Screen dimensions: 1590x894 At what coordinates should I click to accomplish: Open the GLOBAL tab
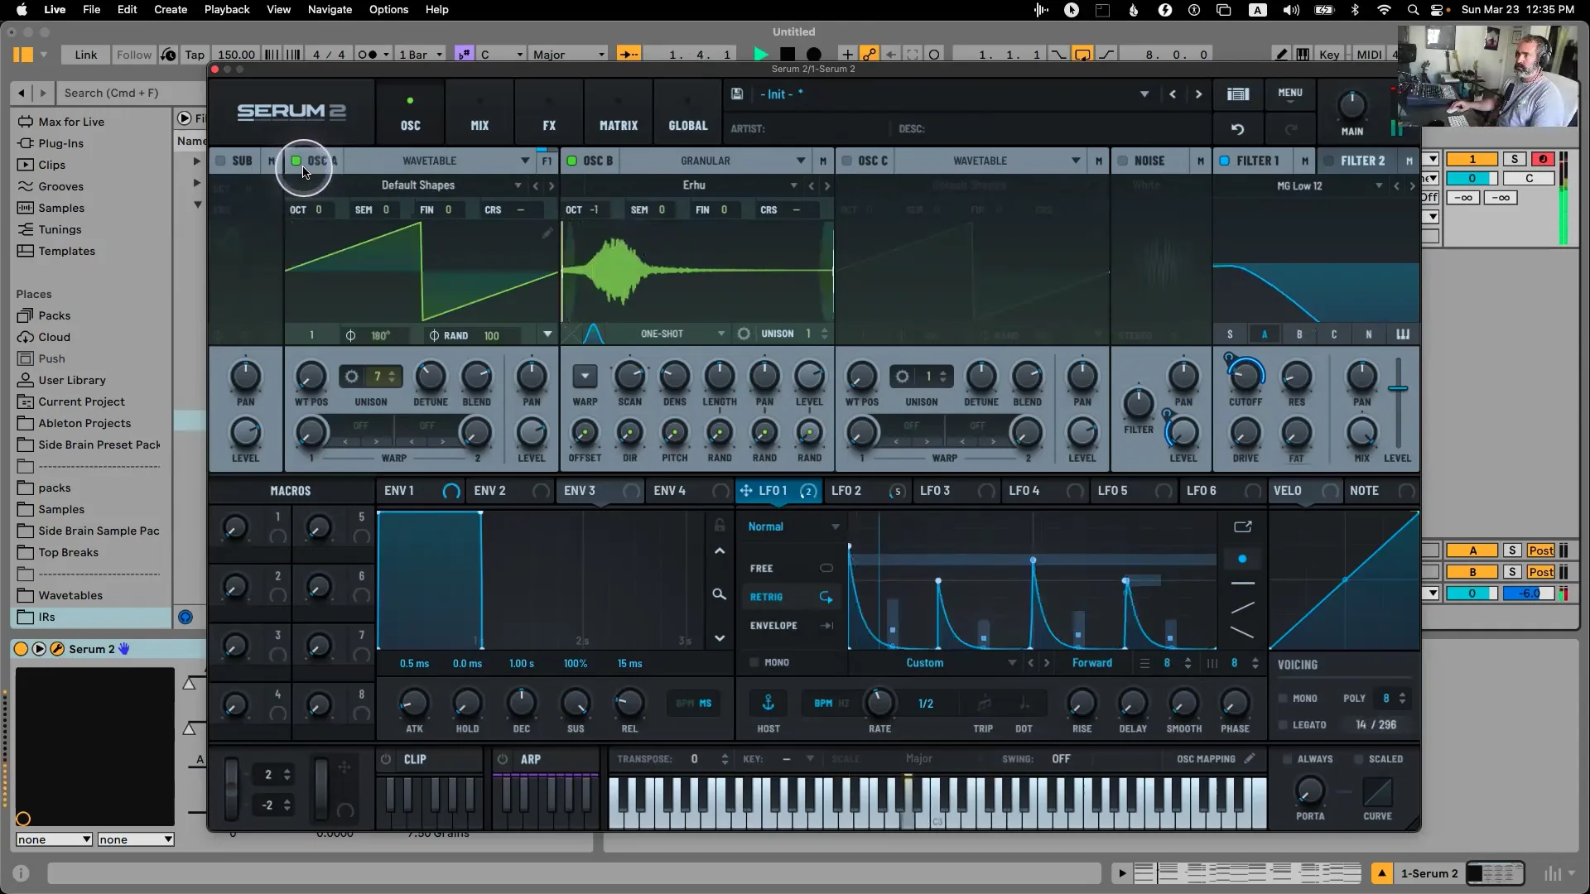(x=688, y=113)
